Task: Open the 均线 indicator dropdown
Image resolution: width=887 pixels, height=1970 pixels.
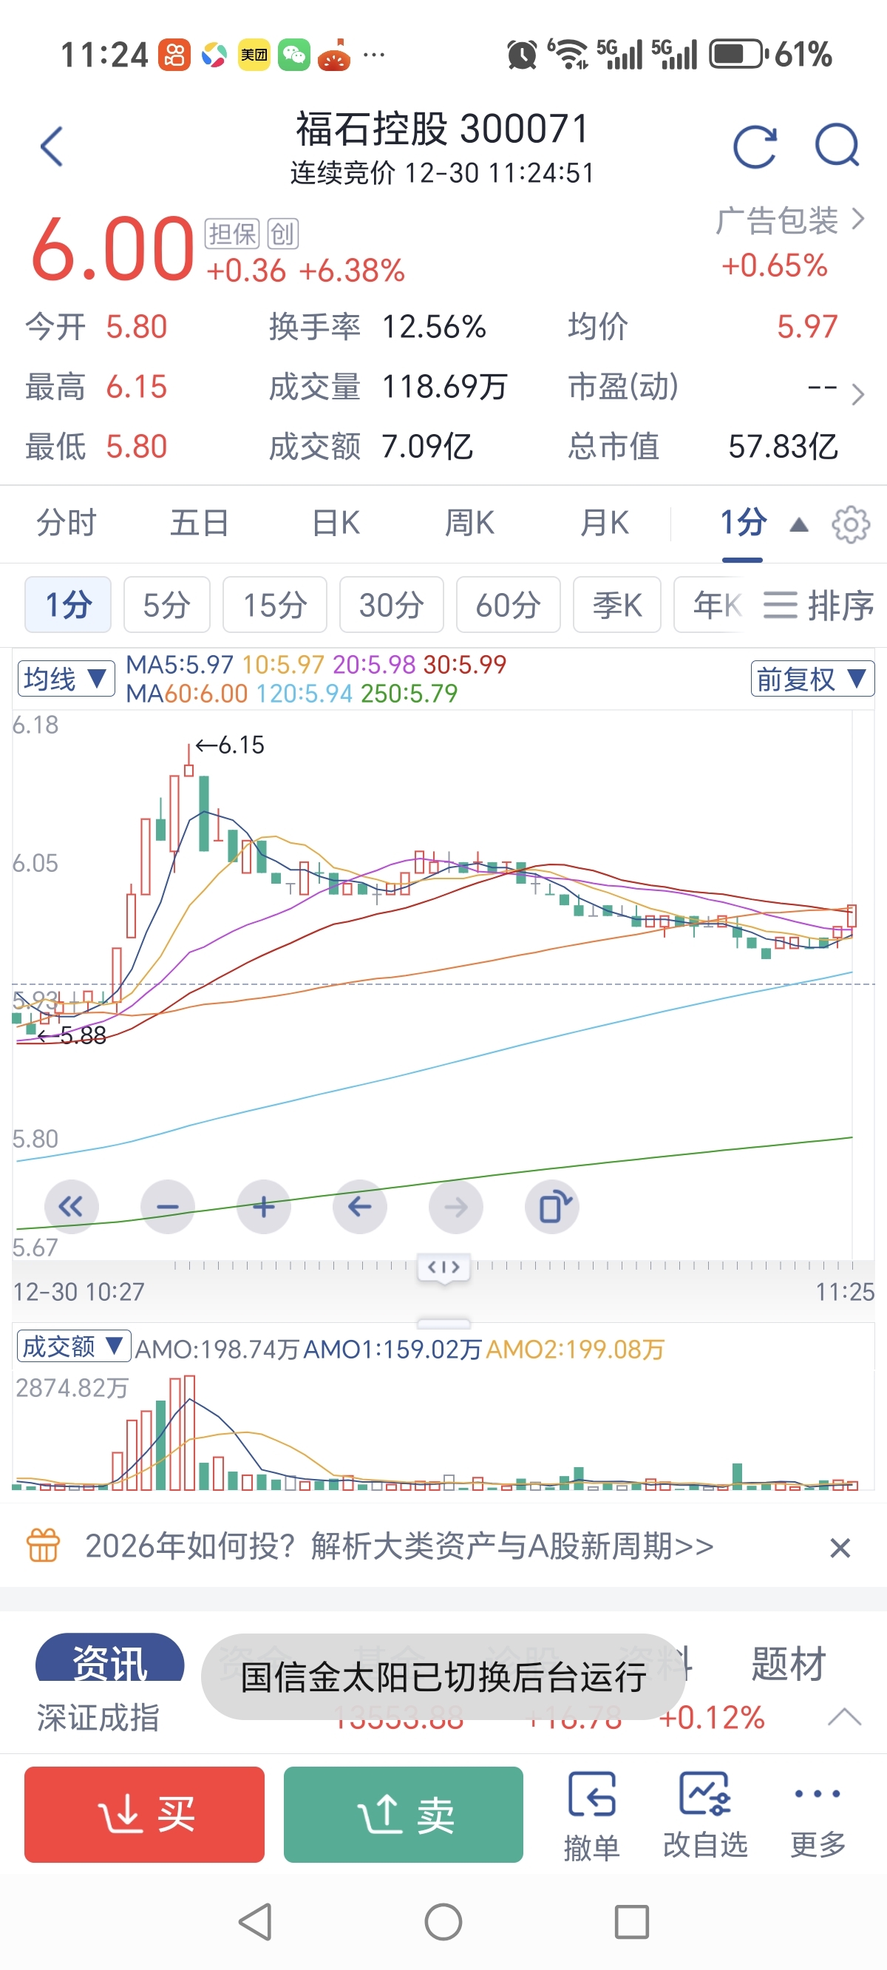Action: pyautogui.click(x=66, y=678)
